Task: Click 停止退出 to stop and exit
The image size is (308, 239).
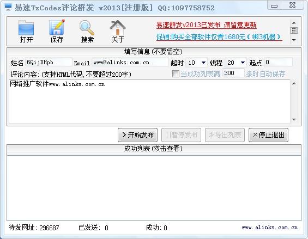Action: (x=268, y=135)
